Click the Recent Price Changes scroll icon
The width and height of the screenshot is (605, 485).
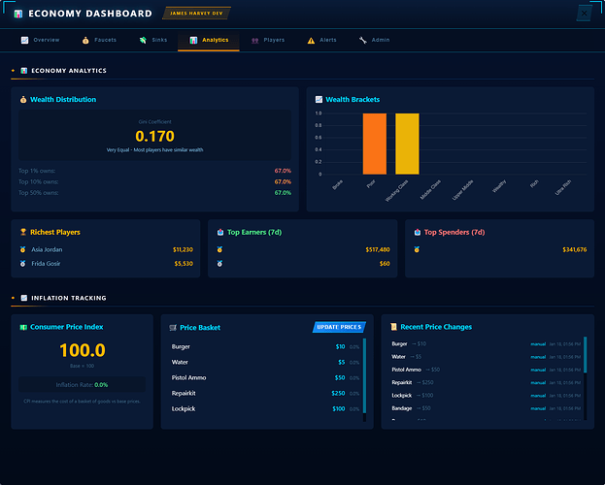tap(392, 327)
